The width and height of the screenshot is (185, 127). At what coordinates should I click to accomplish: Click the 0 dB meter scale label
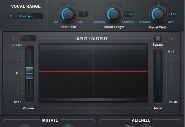pos(171,51)
